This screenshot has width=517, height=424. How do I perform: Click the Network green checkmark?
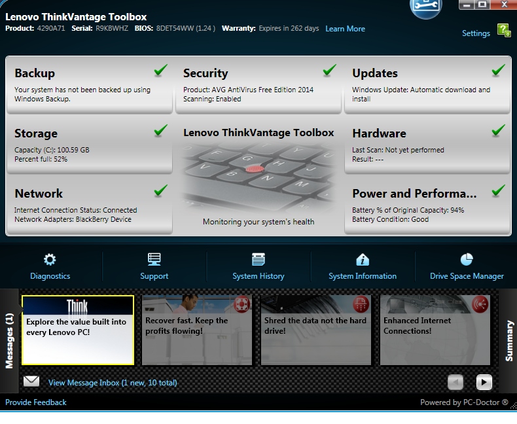point(161,190)
